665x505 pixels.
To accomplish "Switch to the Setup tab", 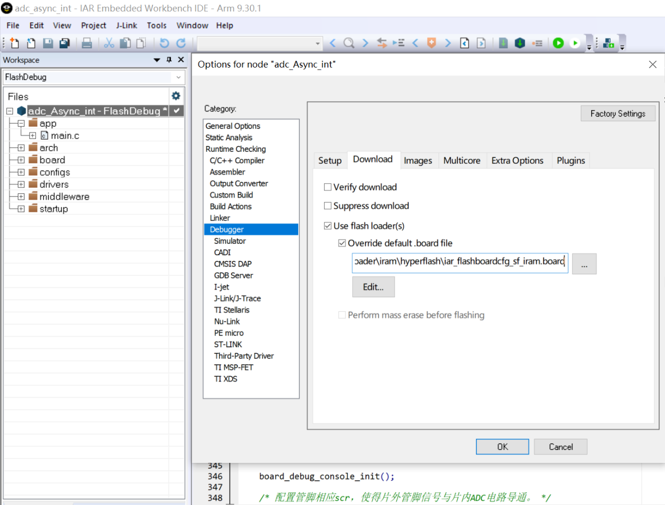I will 330,161.
